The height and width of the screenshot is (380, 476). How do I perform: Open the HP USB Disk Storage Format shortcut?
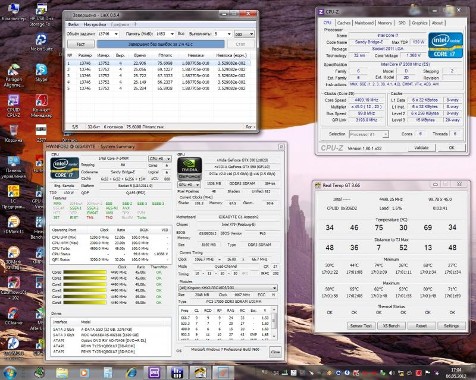(41, 14)
